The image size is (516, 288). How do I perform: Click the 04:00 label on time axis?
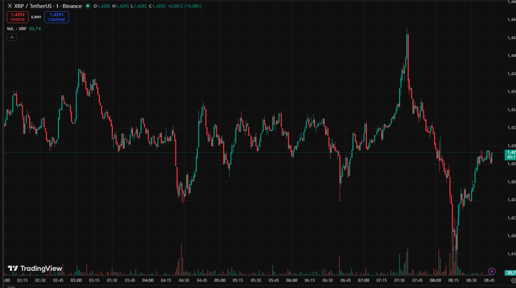(148, 280)
